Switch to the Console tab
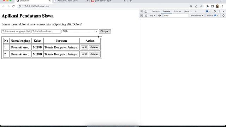226x127 pixels. pyautogui.click(x=167, y=11)
